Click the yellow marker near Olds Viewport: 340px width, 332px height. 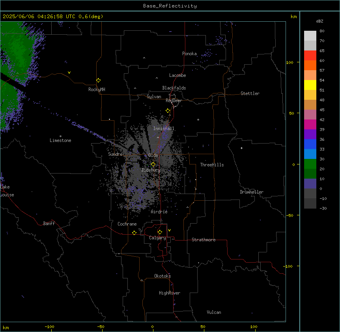coord(153,164)
